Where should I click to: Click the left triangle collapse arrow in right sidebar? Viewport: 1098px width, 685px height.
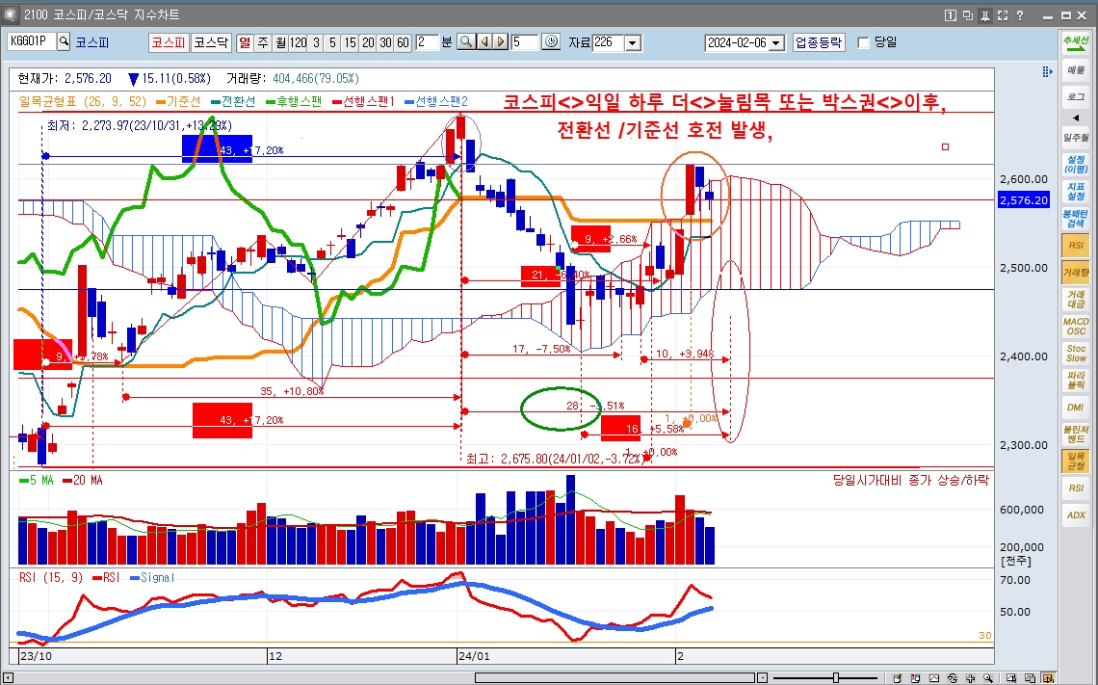pyautogui.click(x=1076, y=118)
